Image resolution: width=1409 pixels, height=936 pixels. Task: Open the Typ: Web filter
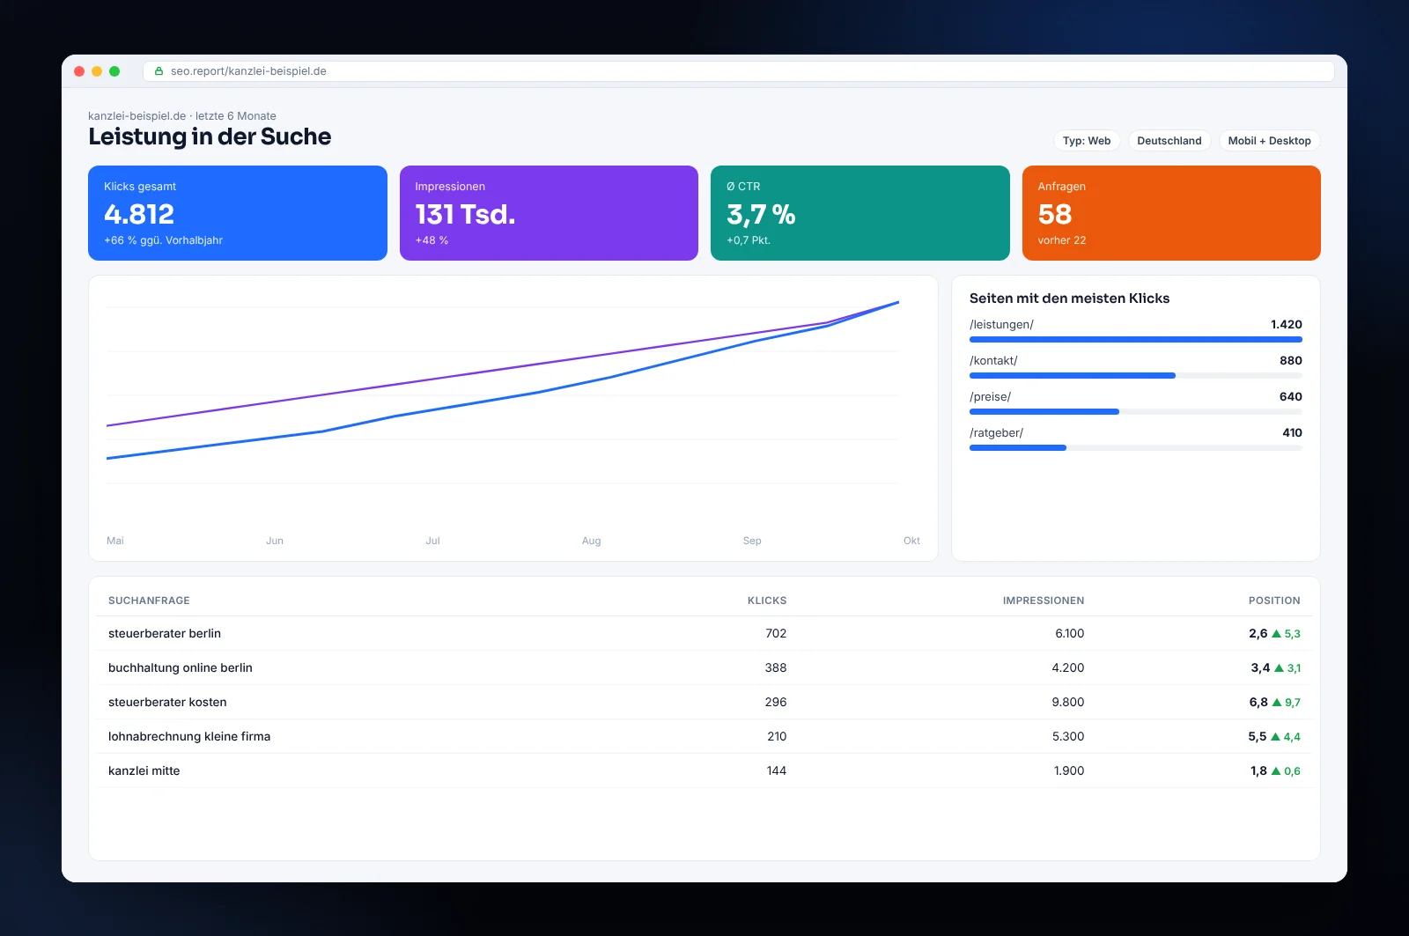[1087, 141]
